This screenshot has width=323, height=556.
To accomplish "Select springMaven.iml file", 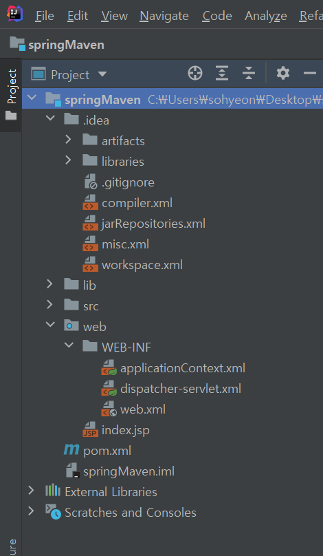I will pos(129,471).
